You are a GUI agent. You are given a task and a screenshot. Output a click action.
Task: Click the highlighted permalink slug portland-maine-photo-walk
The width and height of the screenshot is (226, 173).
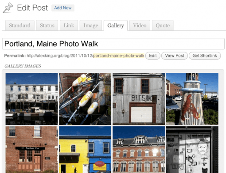tap(119, 56)
